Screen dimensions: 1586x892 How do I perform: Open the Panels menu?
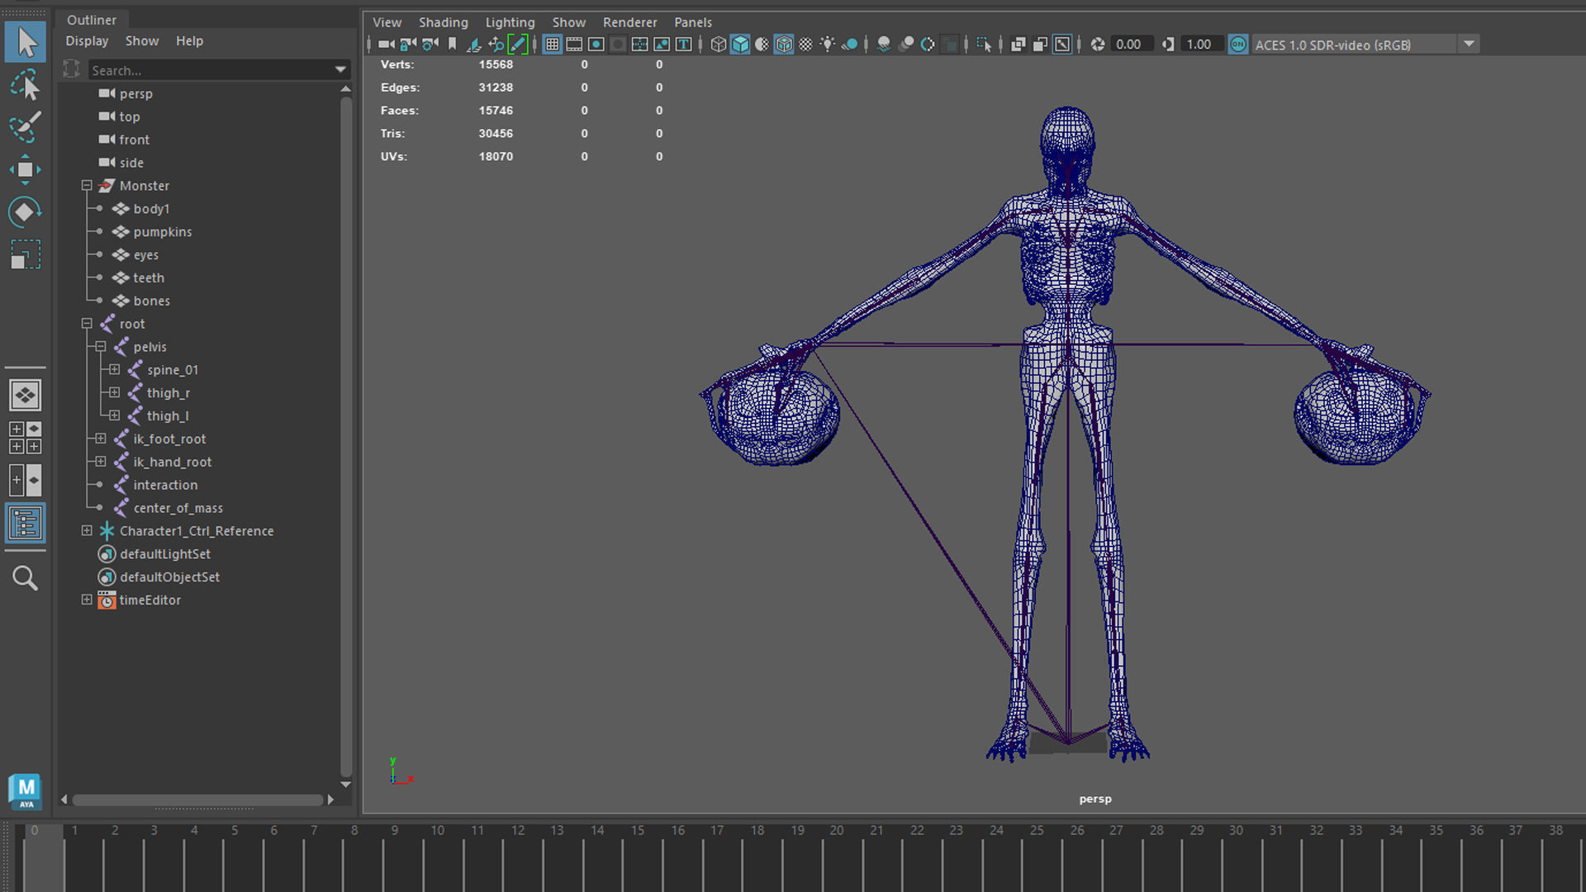tap(693, 22)
